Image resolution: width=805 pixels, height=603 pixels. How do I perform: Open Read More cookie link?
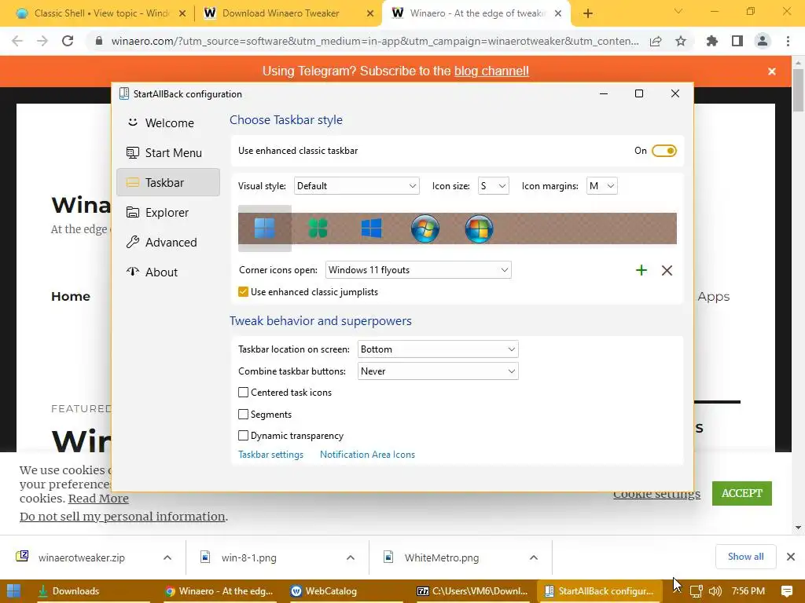(98, 499)
